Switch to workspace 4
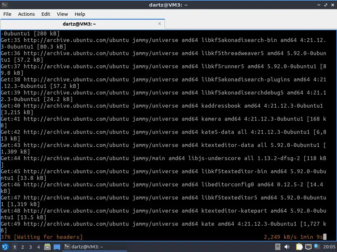This screenshot has width=337, height=252. pos(39,247)
